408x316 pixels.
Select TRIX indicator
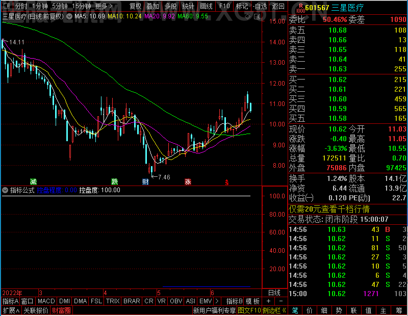click(113, 301)
